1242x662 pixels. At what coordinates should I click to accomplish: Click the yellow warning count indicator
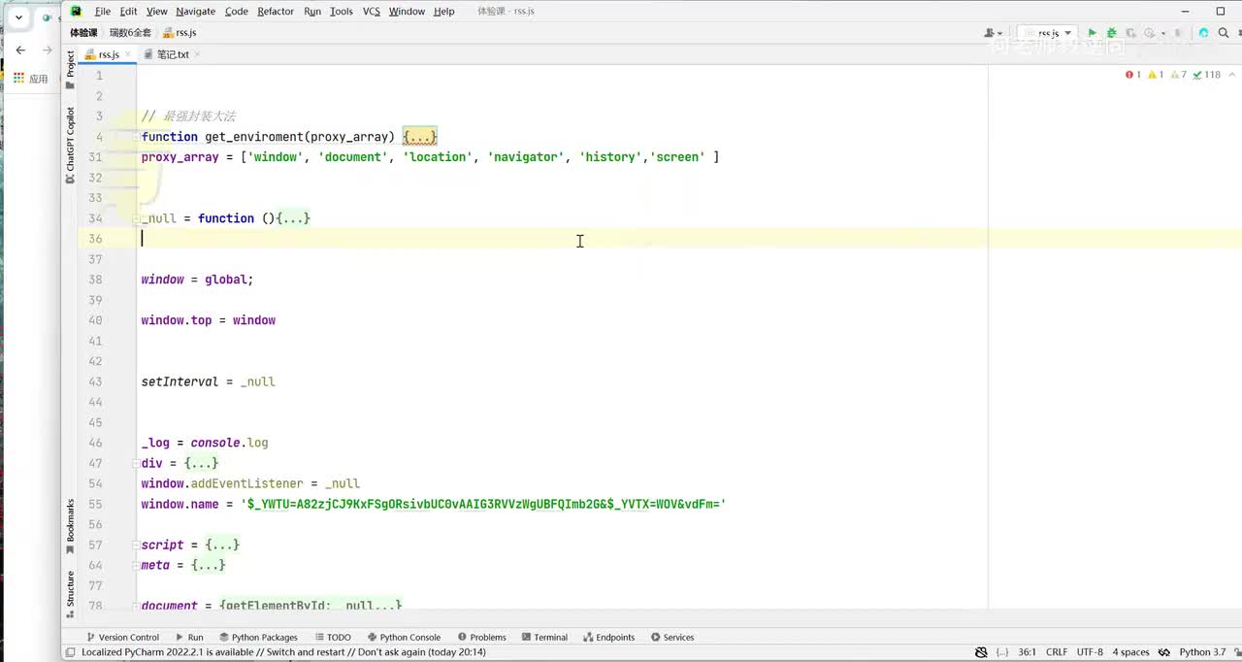click(x=1156, y=75)
